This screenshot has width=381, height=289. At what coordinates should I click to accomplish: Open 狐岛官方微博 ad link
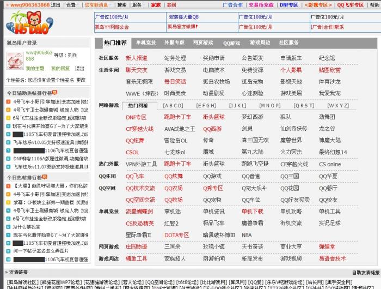tap(182, 27)
